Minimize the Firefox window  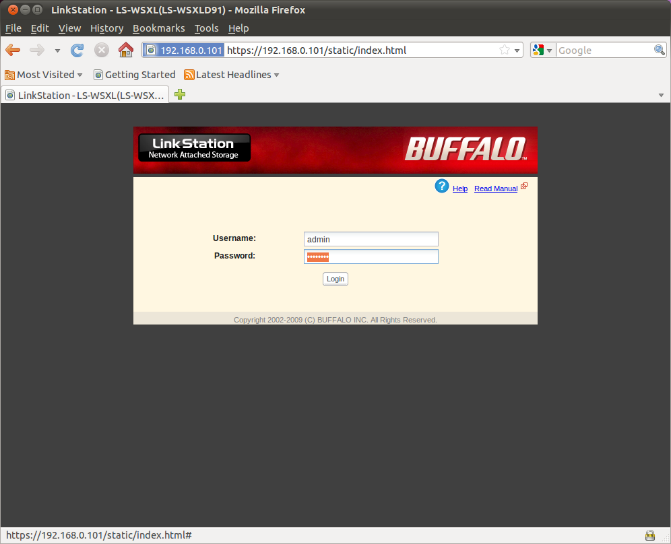pos(25,9)
